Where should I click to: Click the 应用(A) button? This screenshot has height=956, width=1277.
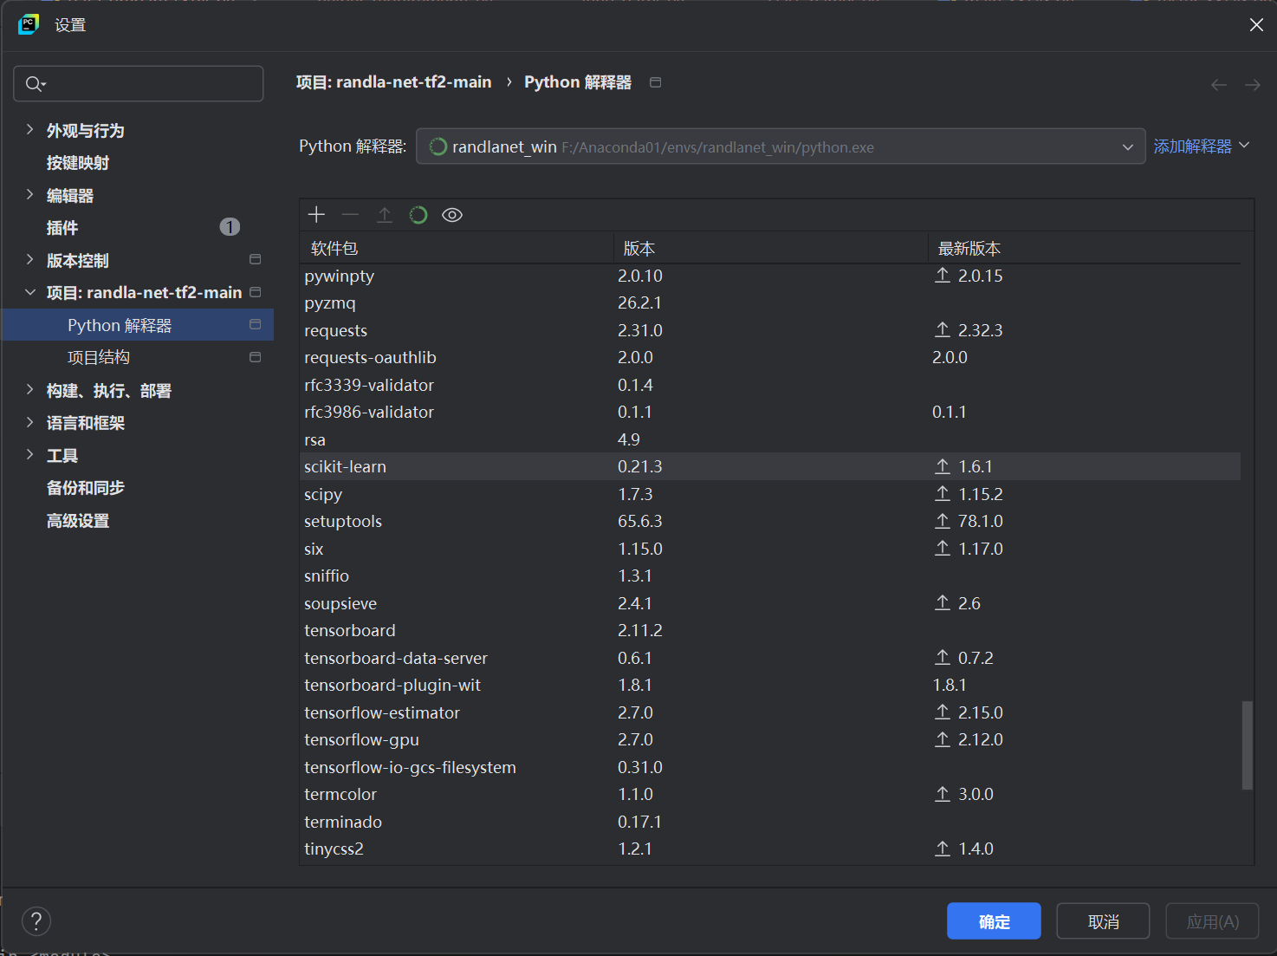1212,921
